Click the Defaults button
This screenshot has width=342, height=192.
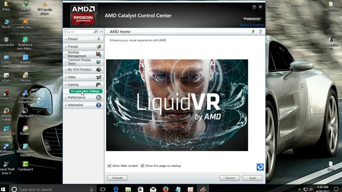tap(117, 178)
